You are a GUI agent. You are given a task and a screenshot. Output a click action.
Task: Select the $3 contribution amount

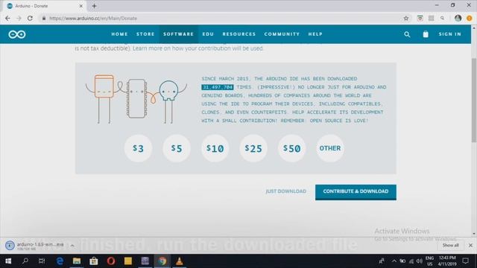(138, 148)
